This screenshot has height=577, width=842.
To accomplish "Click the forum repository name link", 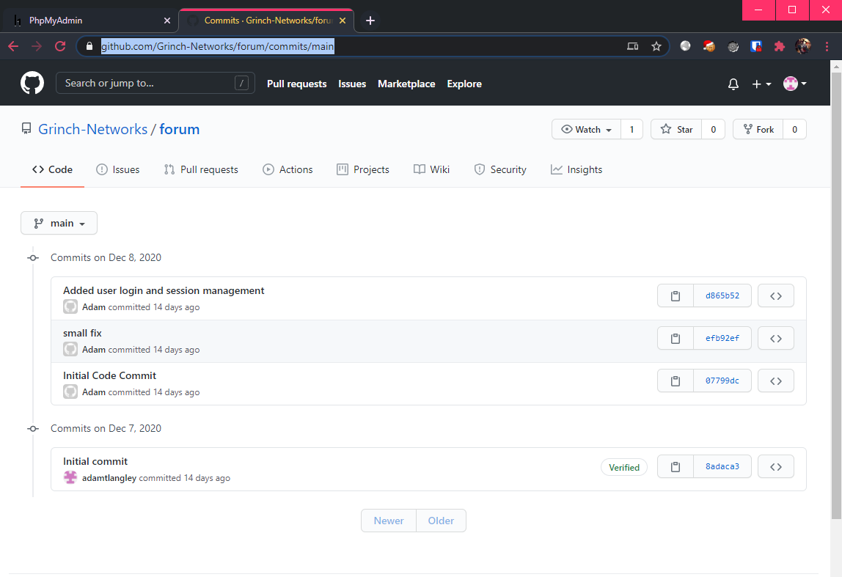I will coord(180,129).
